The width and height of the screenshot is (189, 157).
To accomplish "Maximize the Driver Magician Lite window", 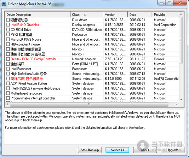I will coord(169,3).
